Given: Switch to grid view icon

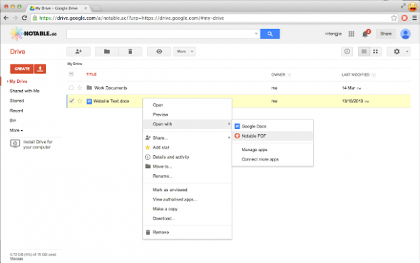Looking at the screenshot, I should point(375,52).
